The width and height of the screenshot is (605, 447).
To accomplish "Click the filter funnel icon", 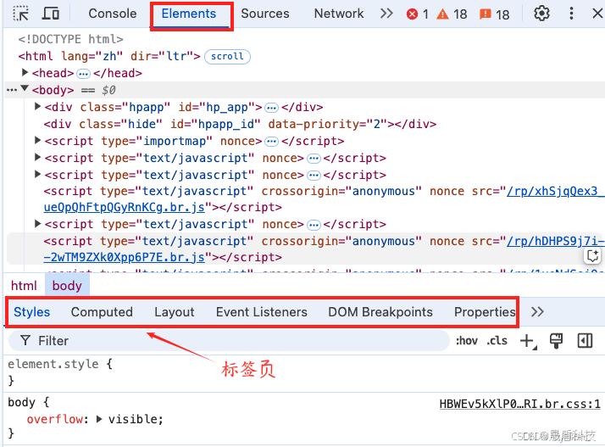I will [25, 340].
